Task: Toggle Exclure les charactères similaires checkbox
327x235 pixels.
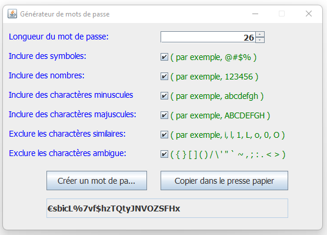Action: 164,135
